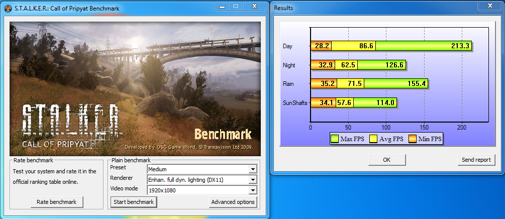Confirm results with the OK button
Screen dimensions: 505x219
pos(386,160)
